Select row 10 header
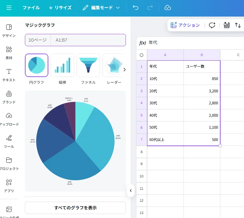 142,176
